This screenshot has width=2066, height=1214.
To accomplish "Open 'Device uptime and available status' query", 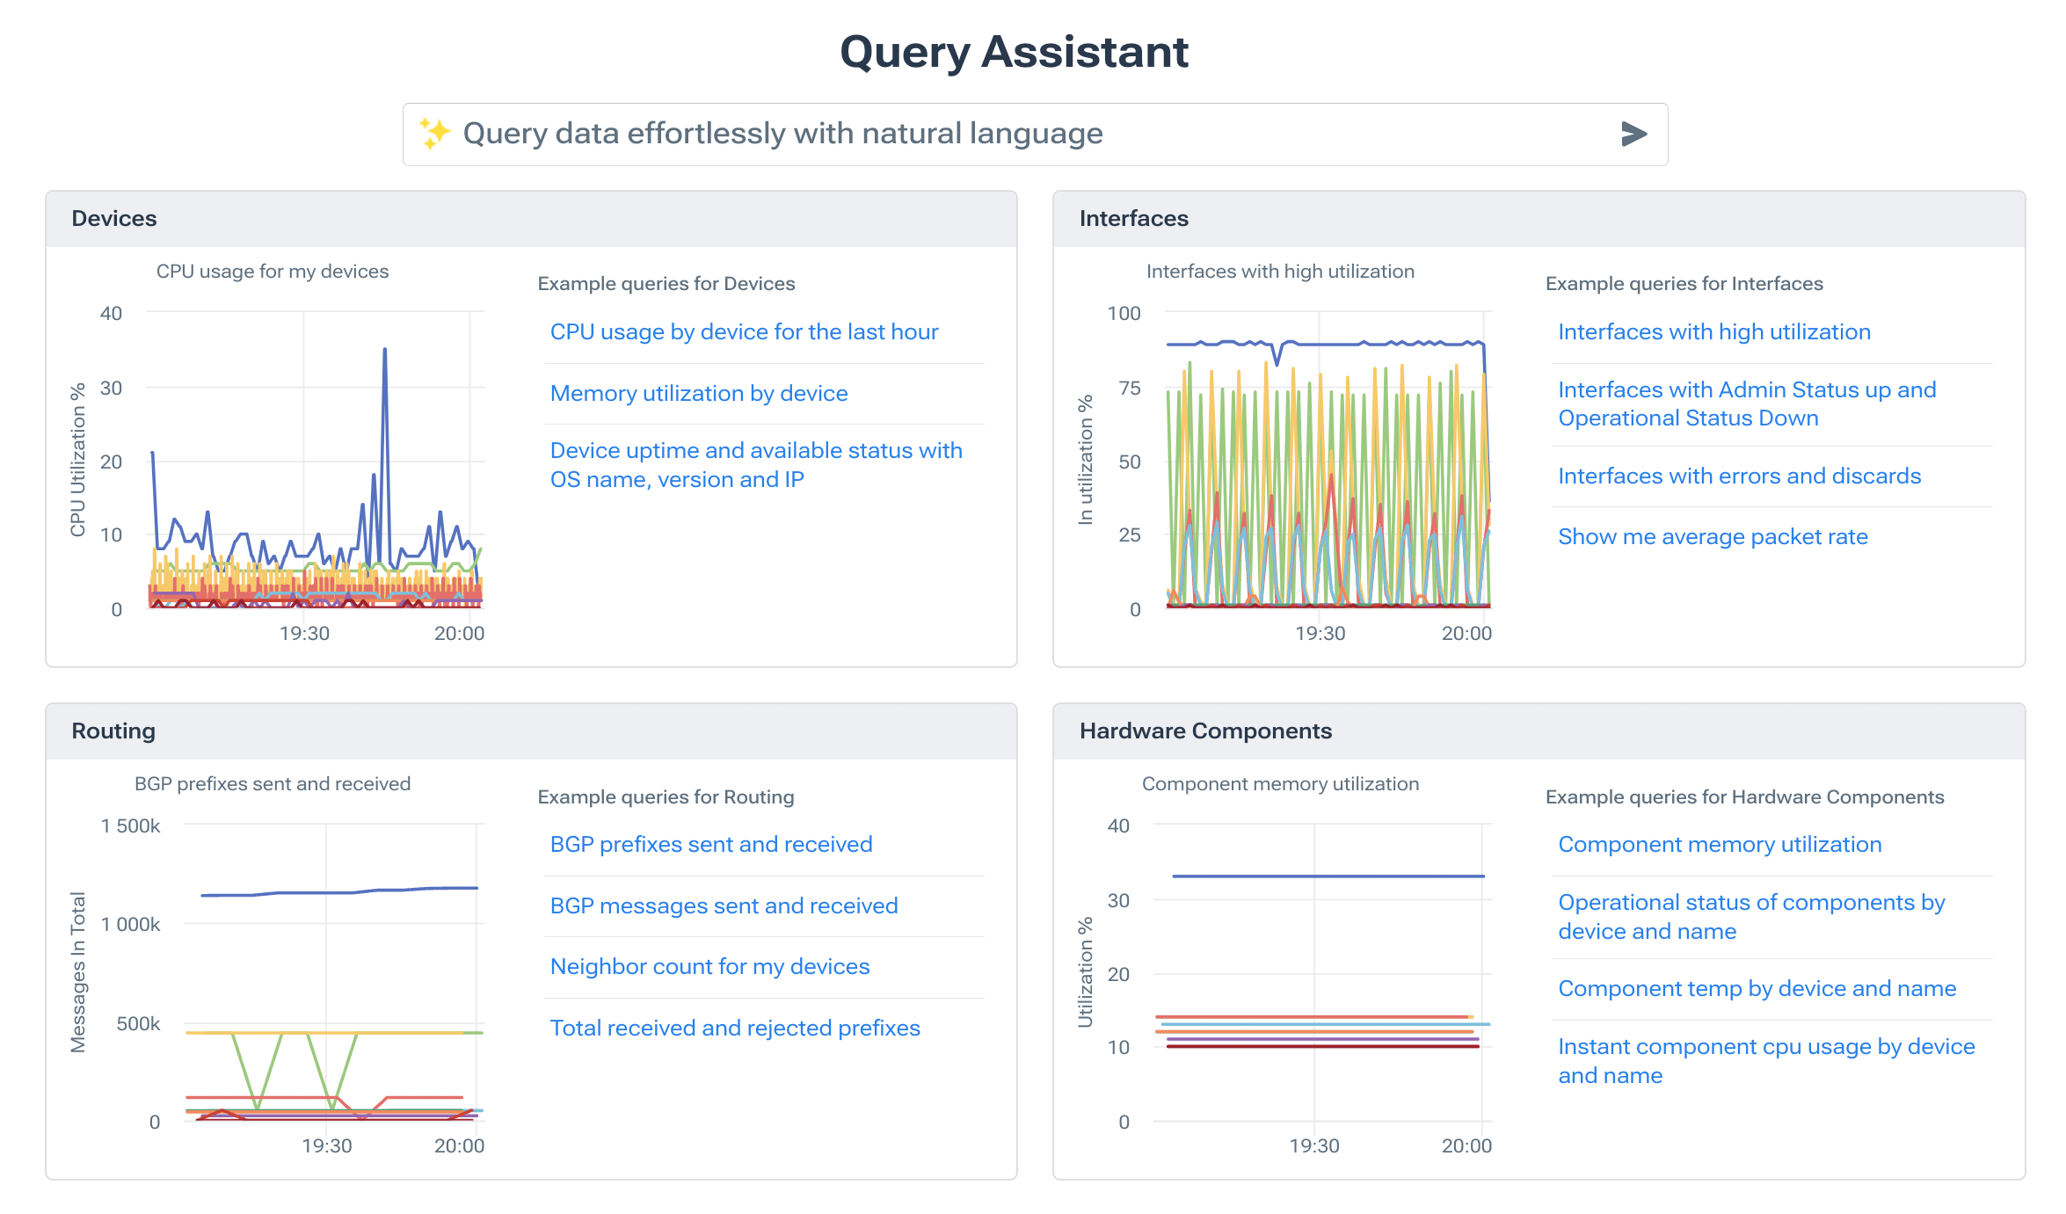I will 755,465.
